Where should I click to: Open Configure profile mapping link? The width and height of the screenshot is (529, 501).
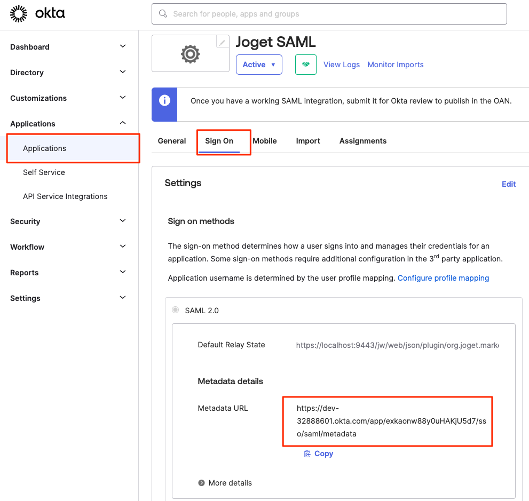click(443, 278)
